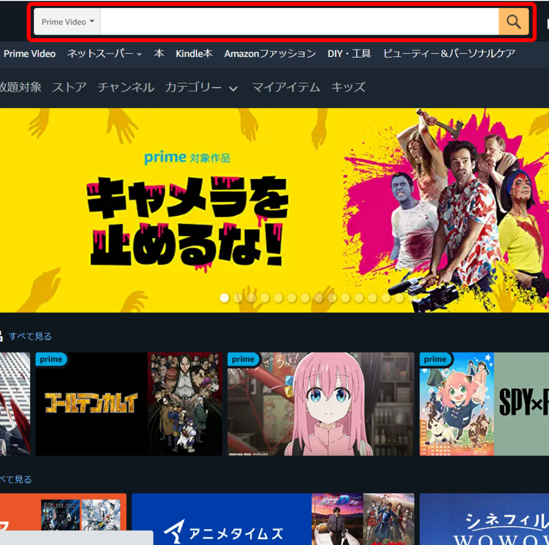Open the アニメタイムズ channel card
549x545 pixels.
[273, 519]
